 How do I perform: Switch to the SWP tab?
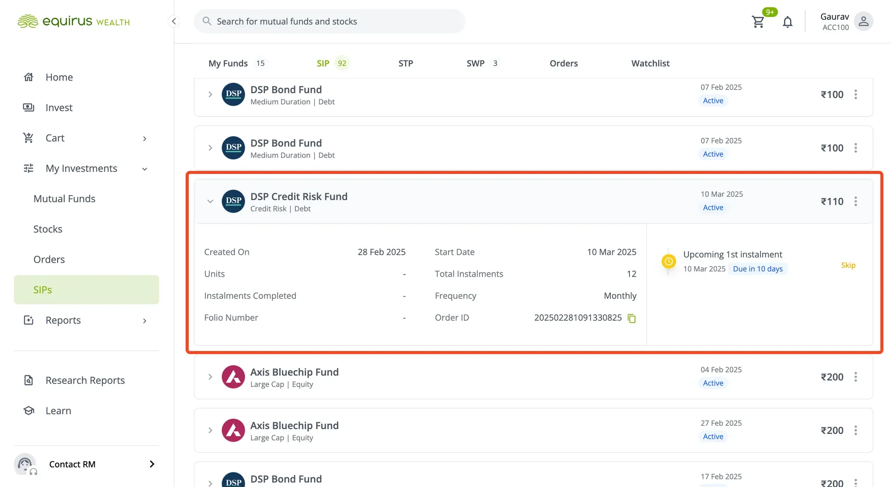(x=482, y=63)
